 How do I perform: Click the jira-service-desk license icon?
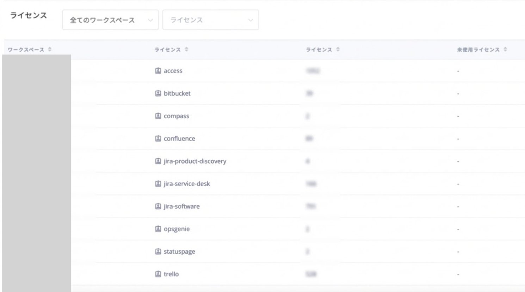coord(158,184)
